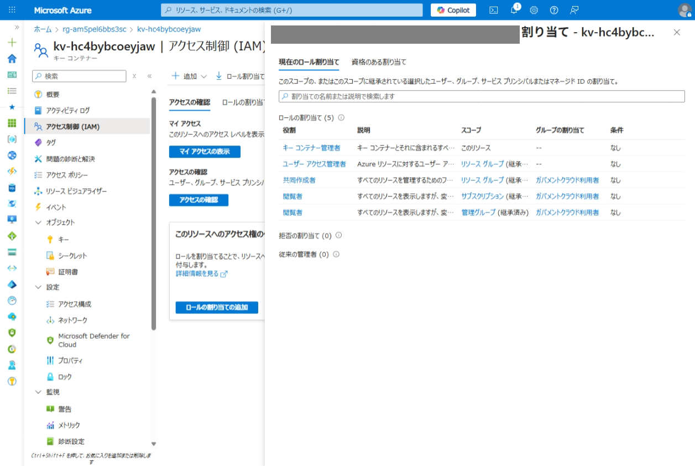Open the Azure portal menu grid icon
Screen dimensions: 695x466
pos(12,10)
